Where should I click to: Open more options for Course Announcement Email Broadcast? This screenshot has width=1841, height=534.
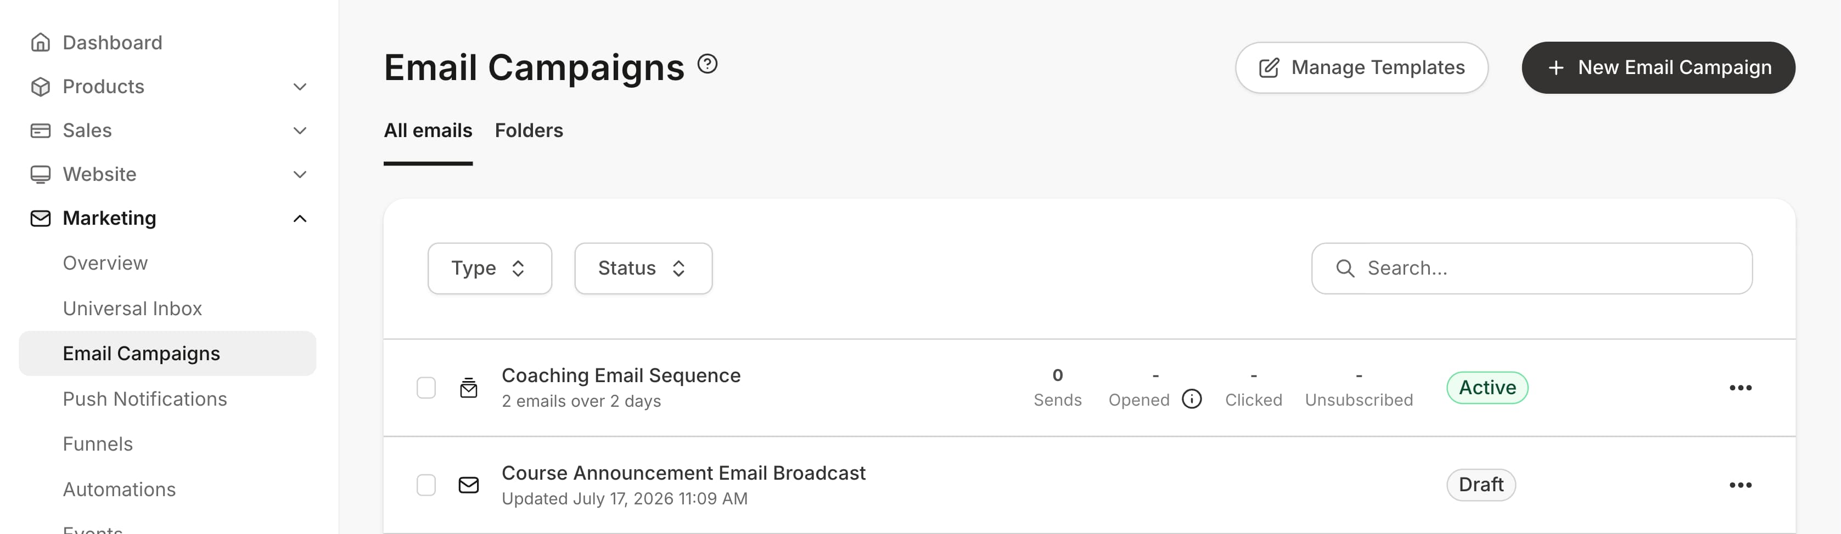[x=1740, y=485]
